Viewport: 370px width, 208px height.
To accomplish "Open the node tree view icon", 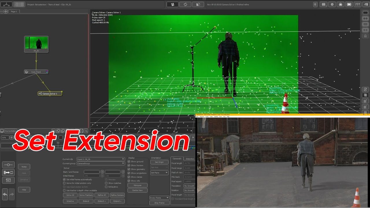I will click(6, 4).
